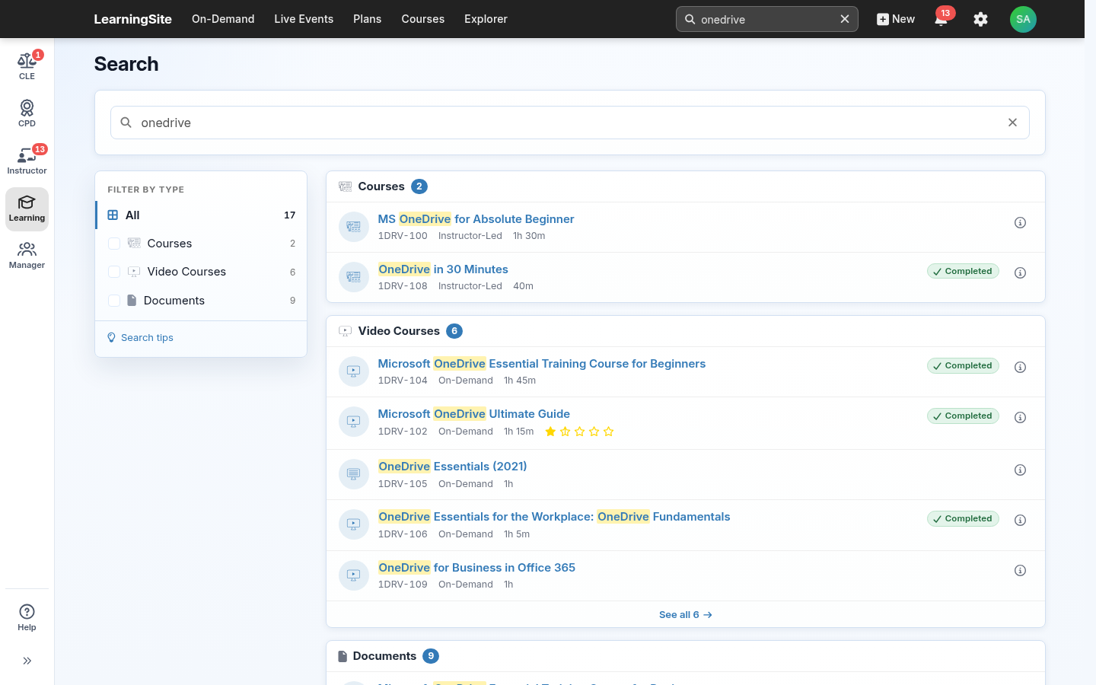Click the New button

pyautogui.click(x=895, y=19)
